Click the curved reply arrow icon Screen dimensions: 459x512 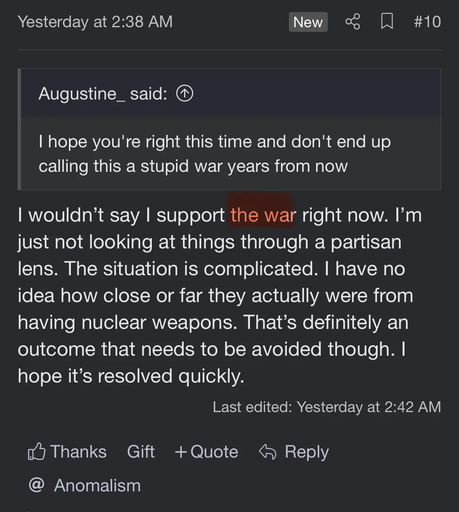point(267,452)
